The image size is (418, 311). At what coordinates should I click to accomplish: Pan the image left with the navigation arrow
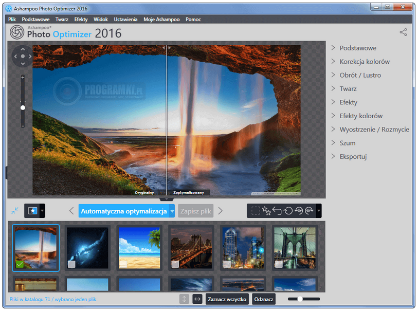coord(15,56)
